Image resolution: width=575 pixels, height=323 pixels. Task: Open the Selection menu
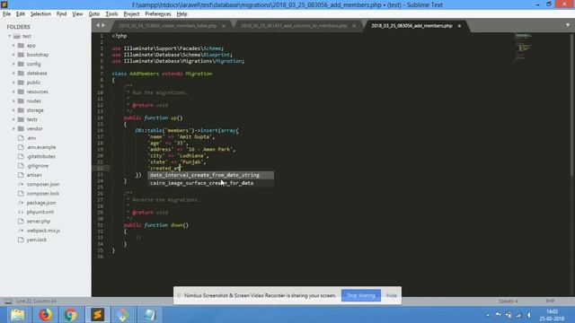click(40, 14)
